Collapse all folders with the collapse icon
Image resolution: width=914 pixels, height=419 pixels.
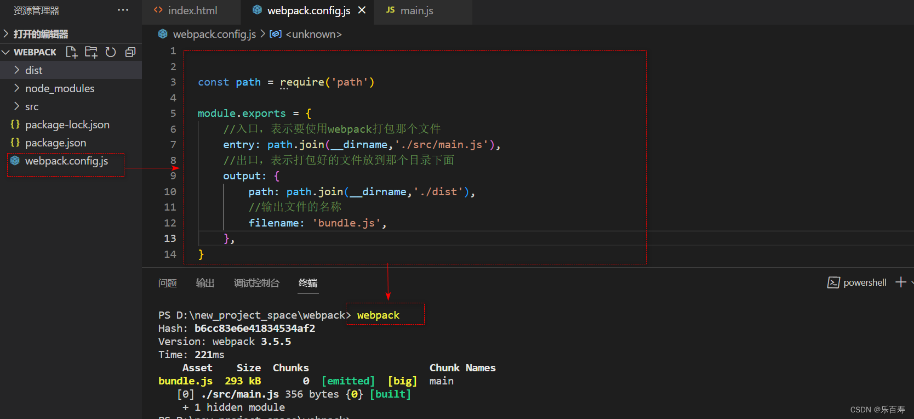pyautogui.click(x=130, y=52)
